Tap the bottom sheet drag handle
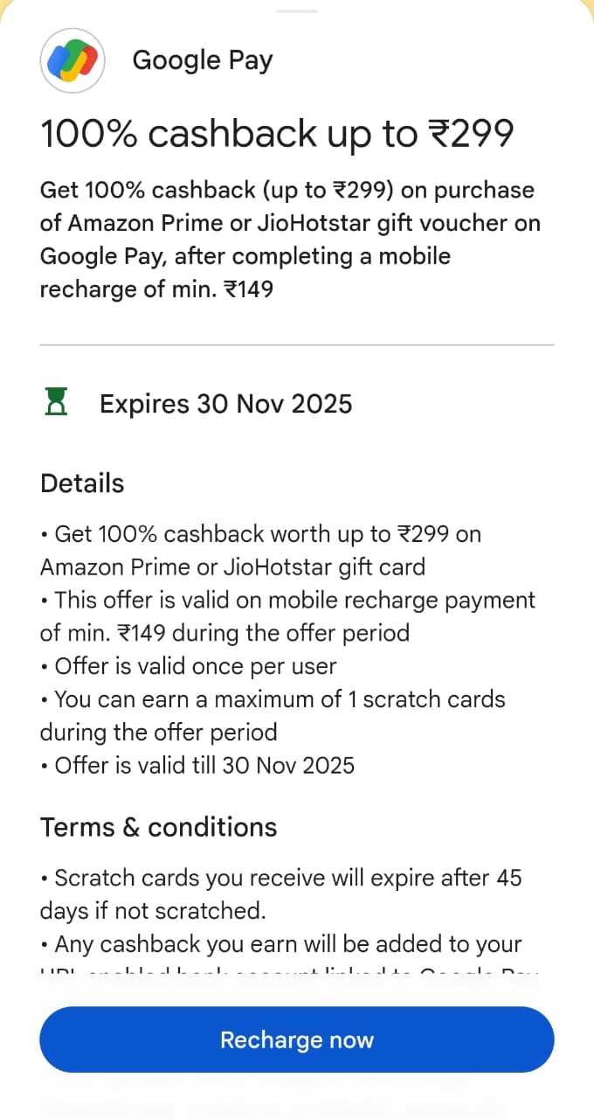This screenshot has width=594, height=1119. tap(297, 10)
